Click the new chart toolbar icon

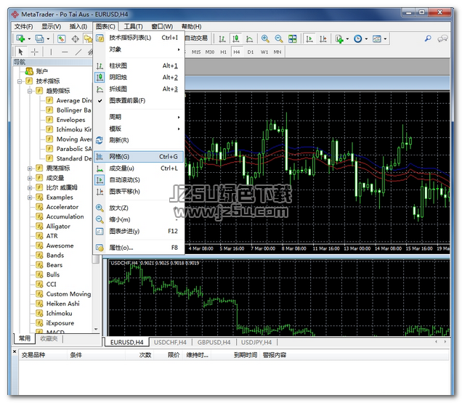coord(20,38)
